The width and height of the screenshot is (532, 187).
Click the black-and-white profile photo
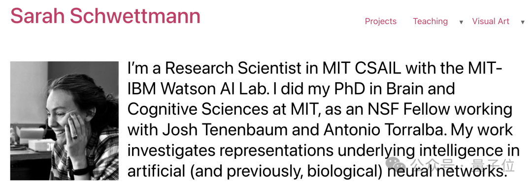(x=65, y=121)
